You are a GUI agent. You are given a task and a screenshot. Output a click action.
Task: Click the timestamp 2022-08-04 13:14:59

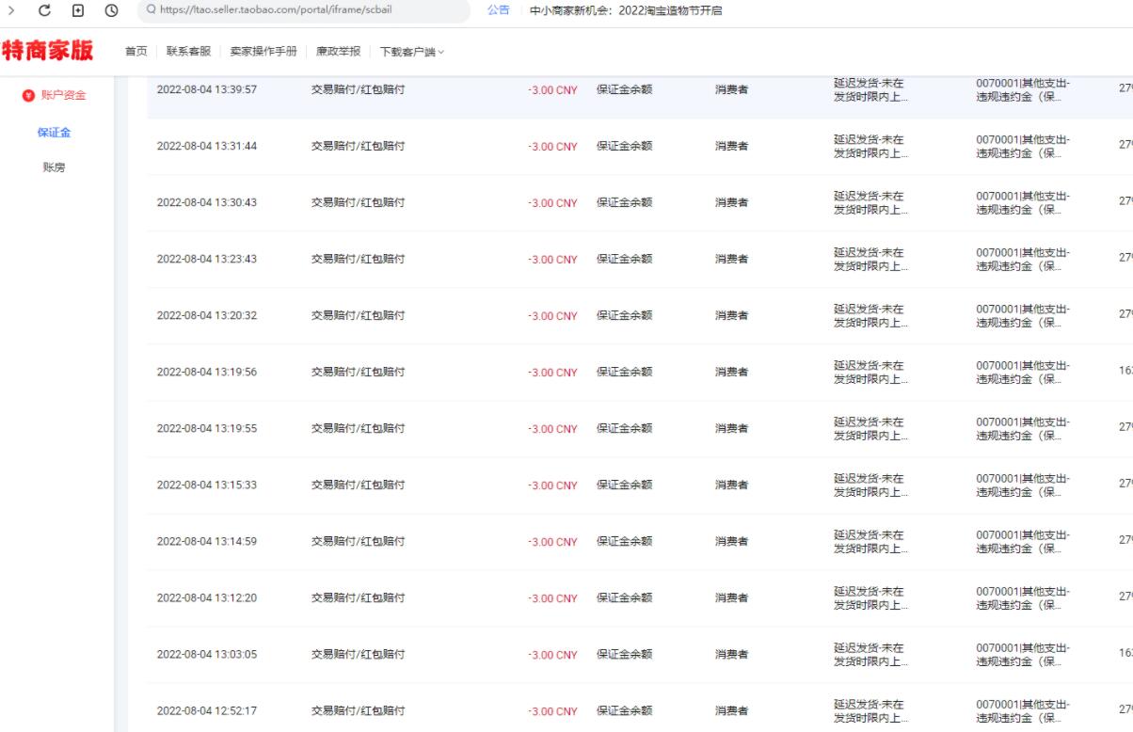coord(207,541)
